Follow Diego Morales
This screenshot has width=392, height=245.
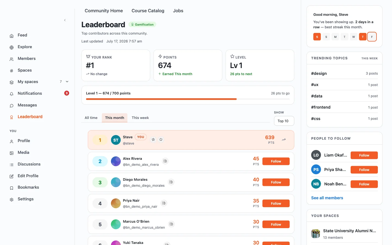pos(276,182)
